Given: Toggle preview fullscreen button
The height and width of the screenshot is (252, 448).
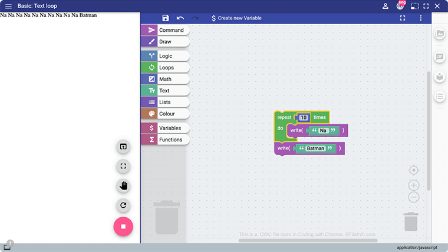Looking at the screenshot, I should pos(123,166).
